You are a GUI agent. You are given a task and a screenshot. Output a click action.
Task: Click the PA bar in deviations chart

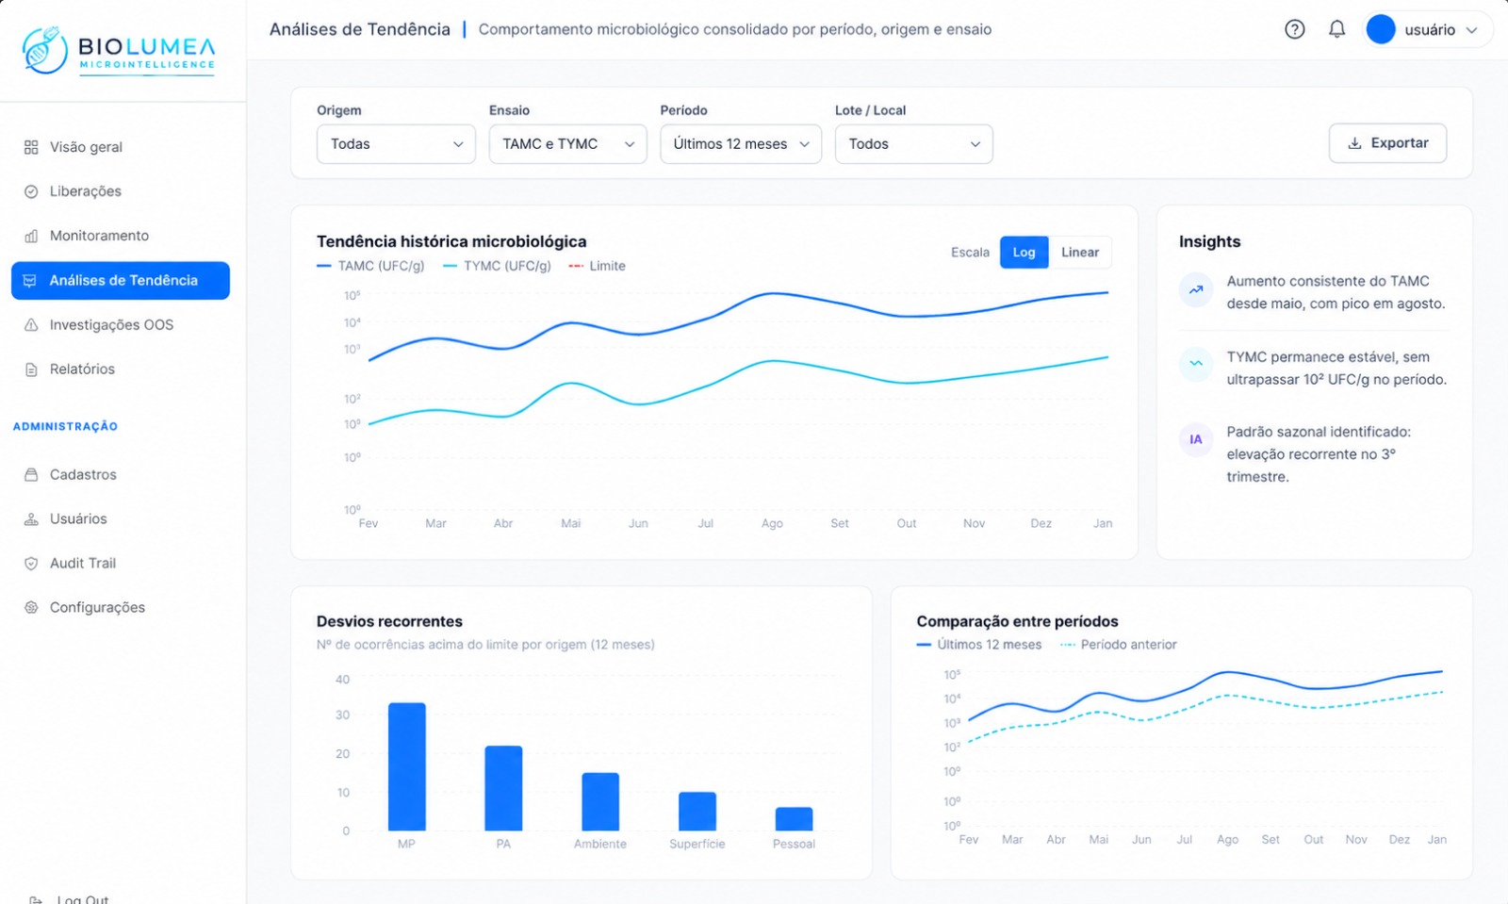click(x=503, y=788)
